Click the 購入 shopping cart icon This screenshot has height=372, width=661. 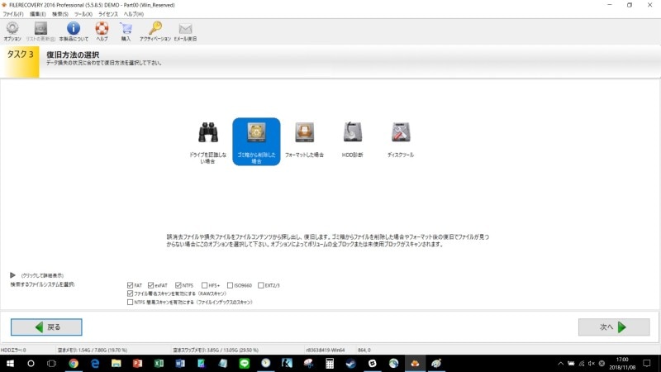click(x=126, y=29)
